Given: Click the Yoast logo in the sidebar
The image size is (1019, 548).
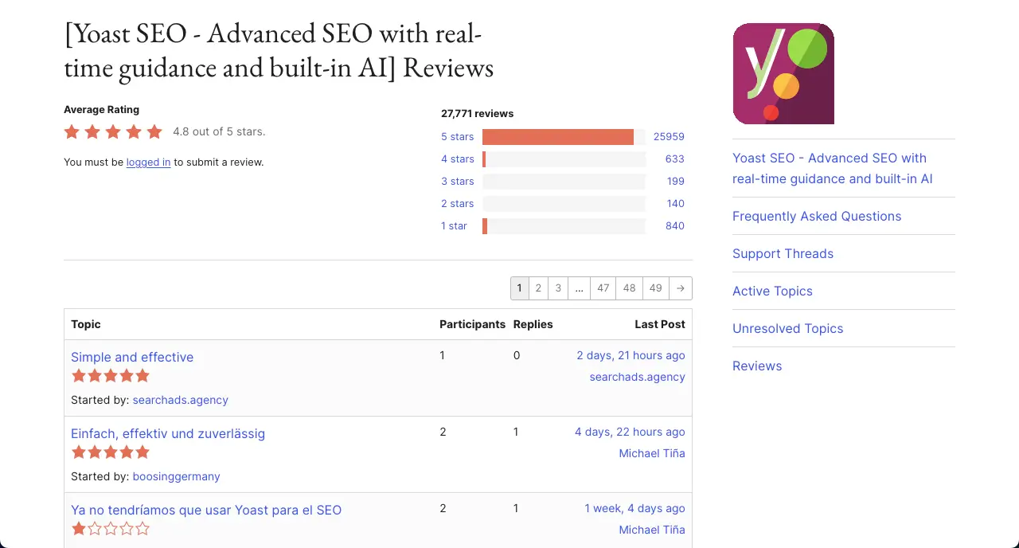Looking at the screenshot, I should click(x=783, y=73).
